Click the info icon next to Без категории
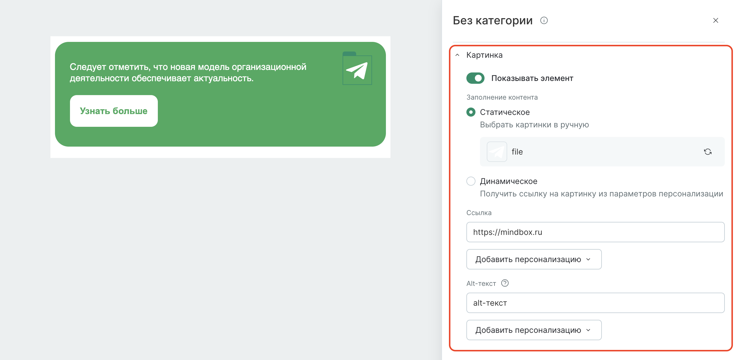Image resolution: width=735 pixels, height=360 pixels. pyautogui.click(x=544, y=21)
